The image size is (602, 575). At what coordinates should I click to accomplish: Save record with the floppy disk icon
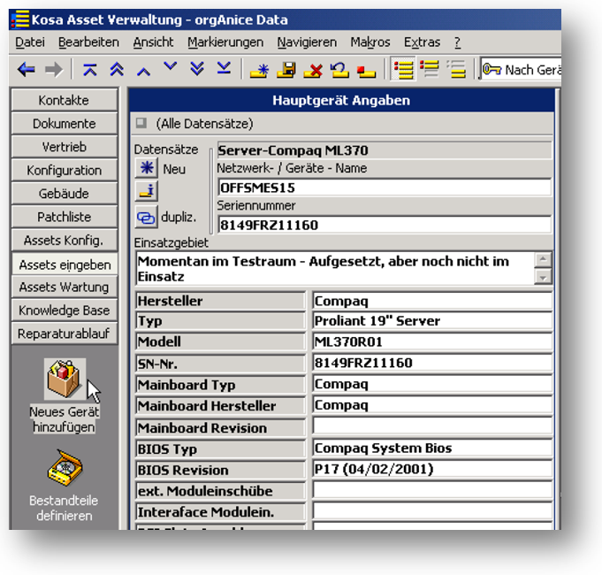(x=286, y=70)
